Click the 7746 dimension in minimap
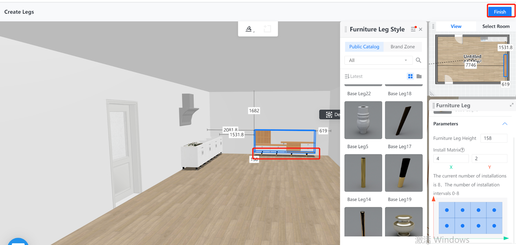This screenshot has height=245, width=516. [471, 65]
